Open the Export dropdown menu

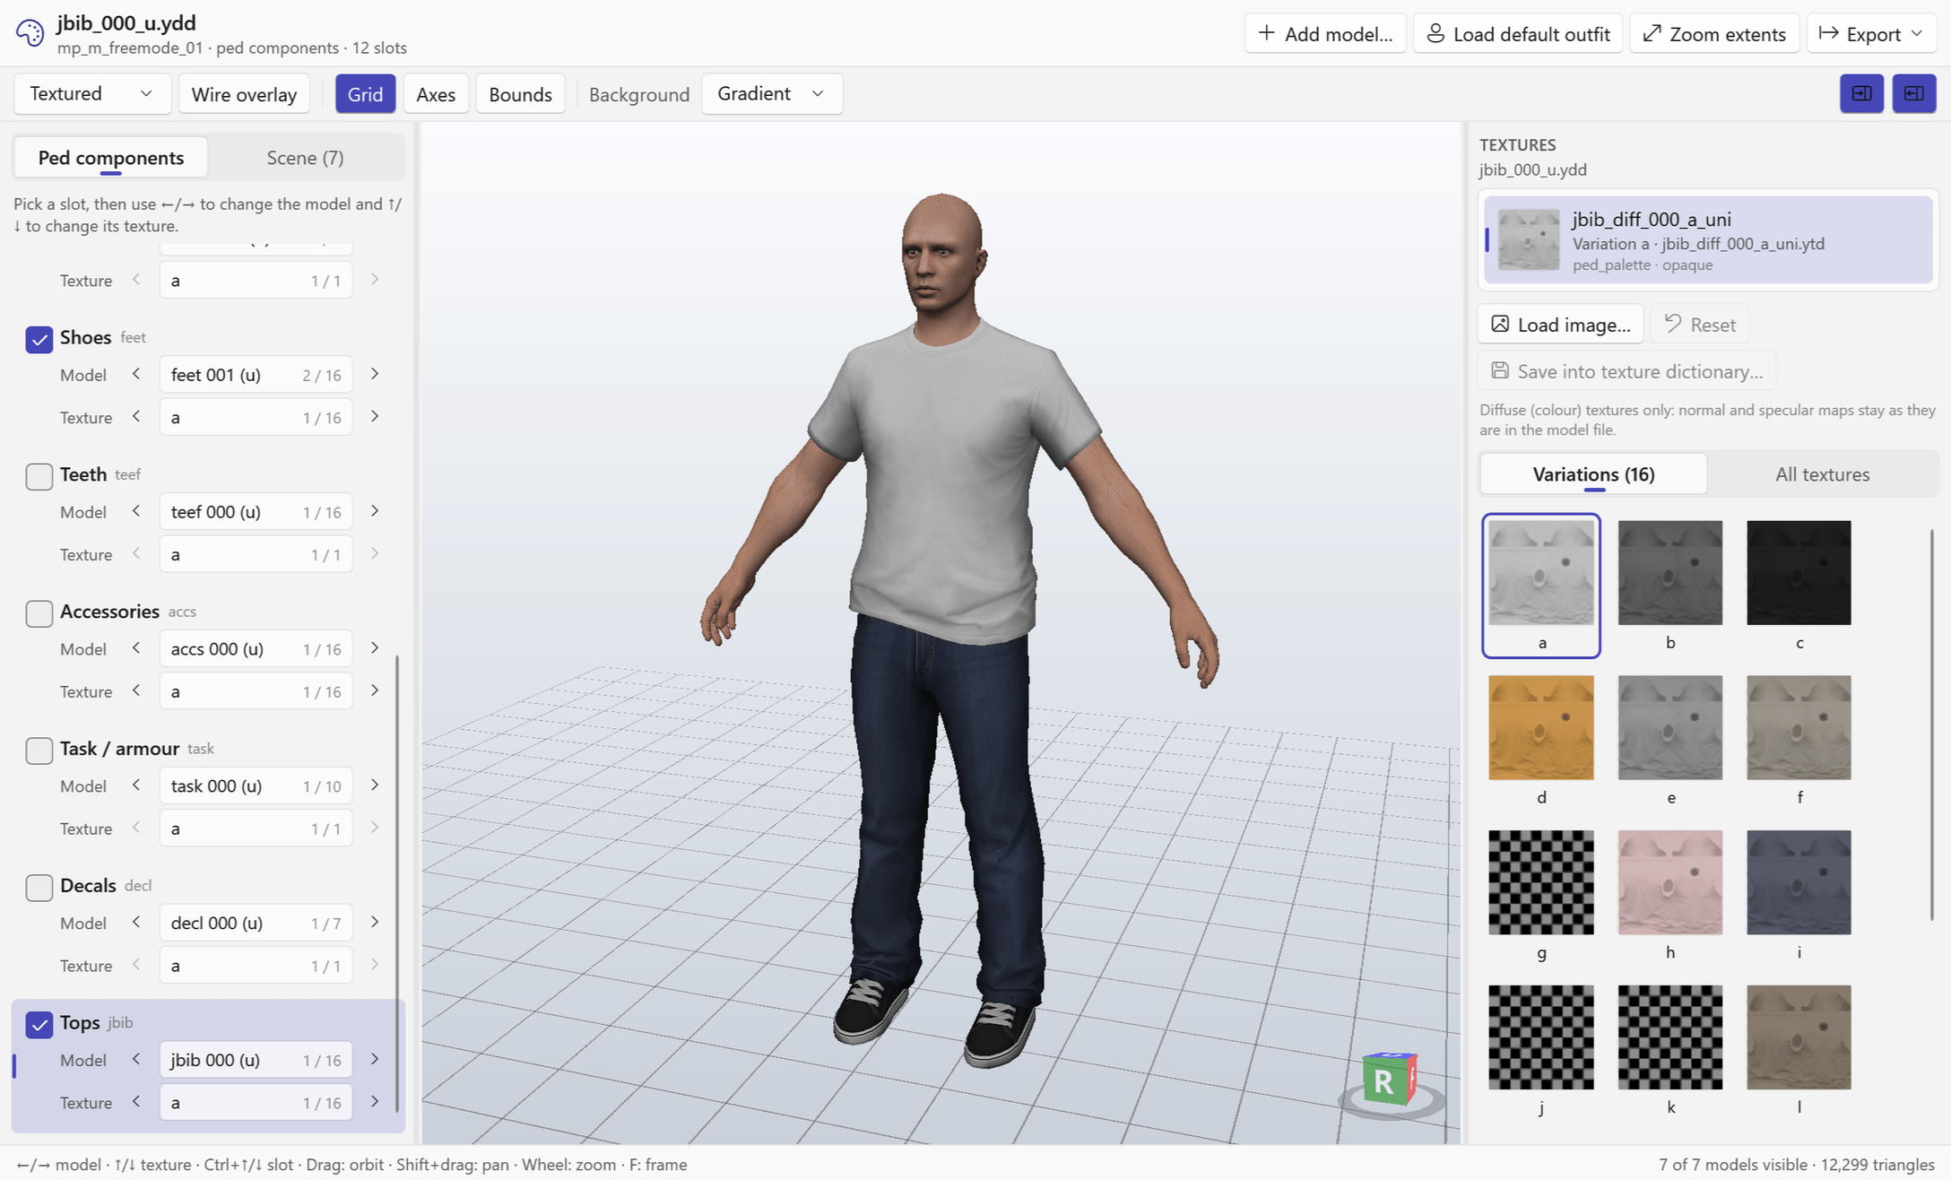[1871, 34]
